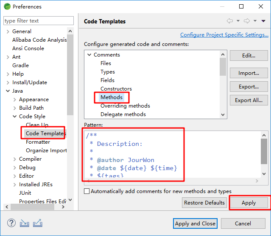Viewport: 271px width, 236px height.
Task: Select the Fields comment template
Action: 107,80
